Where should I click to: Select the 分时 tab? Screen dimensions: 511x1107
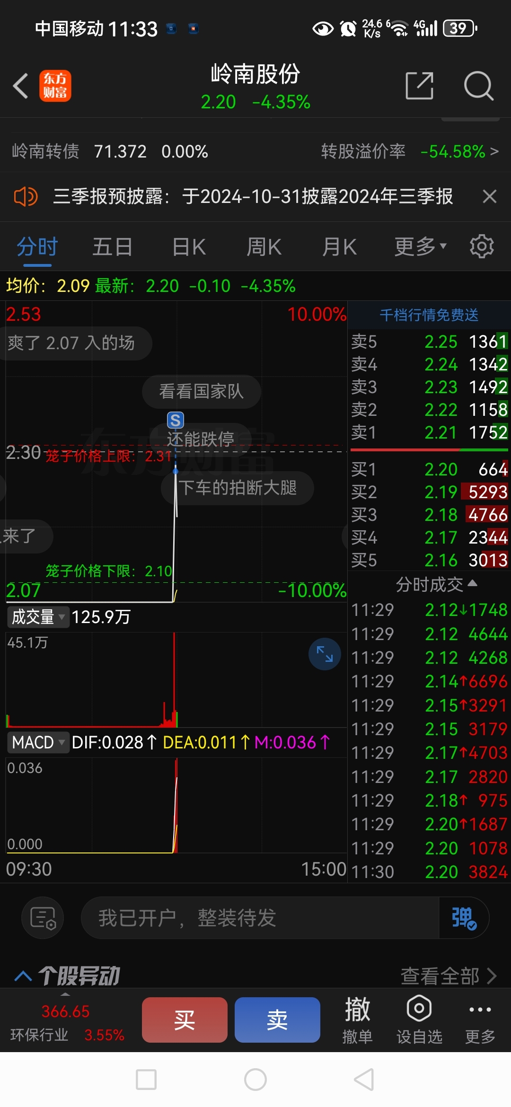pos(37,246)
